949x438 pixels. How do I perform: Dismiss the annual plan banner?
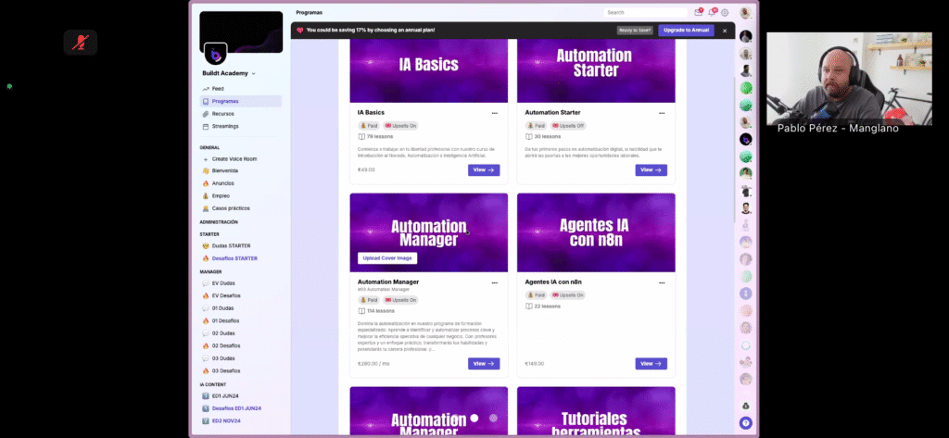pos(725,31)
